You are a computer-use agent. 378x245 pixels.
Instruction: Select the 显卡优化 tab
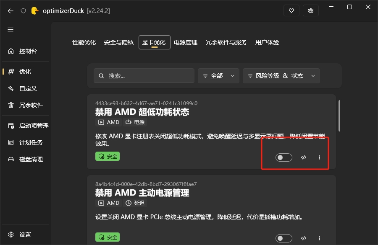point(154,42)
